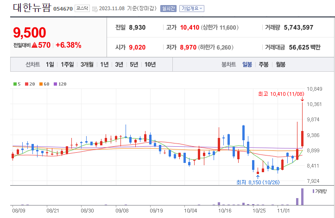Switch to 월봉 monthly candle chart
Viewport: 335px width, 218px height.
point(280,64)
